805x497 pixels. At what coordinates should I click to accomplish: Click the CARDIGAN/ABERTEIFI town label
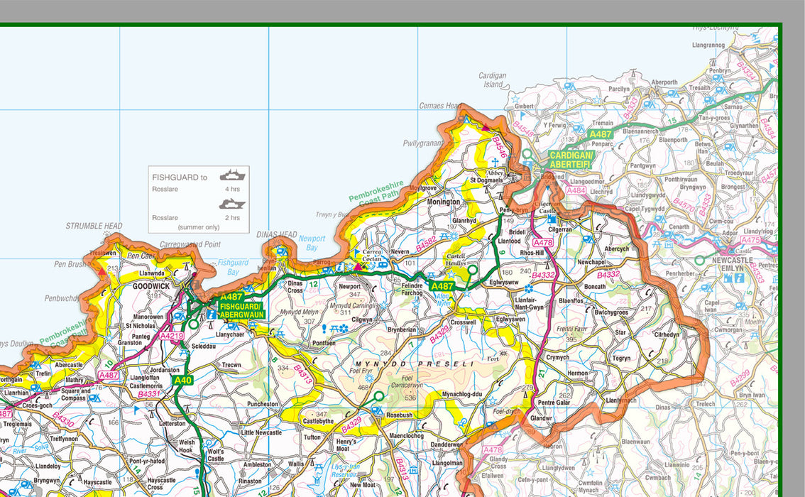click(x=571, y=160)
